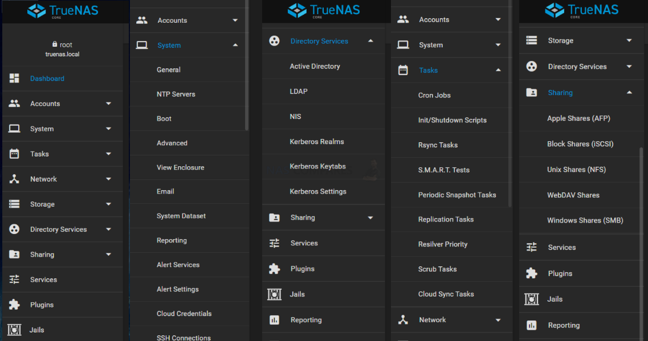Screen dimensions: 648x341
Task: Expand Storage arrow in the Sharing-expanded panel
Action: click(629, 40)
